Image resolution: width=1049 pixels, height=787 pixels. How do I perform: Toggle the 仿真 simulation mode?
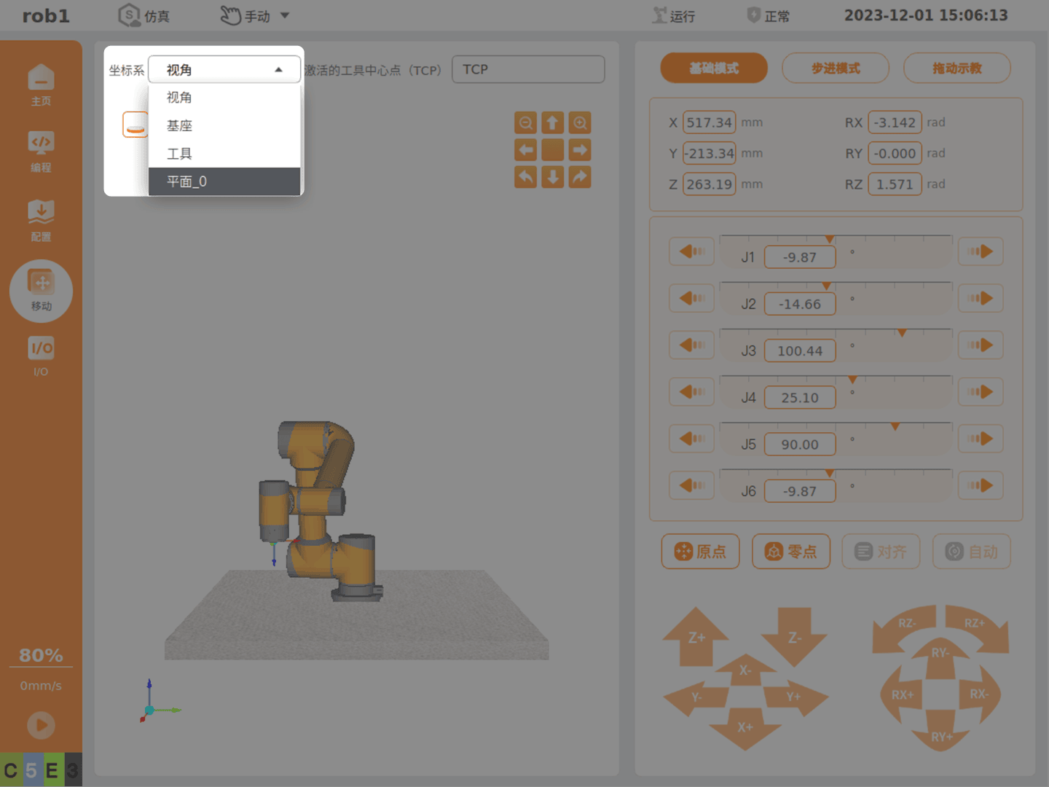pyautogui.click(x=144, y=15)
